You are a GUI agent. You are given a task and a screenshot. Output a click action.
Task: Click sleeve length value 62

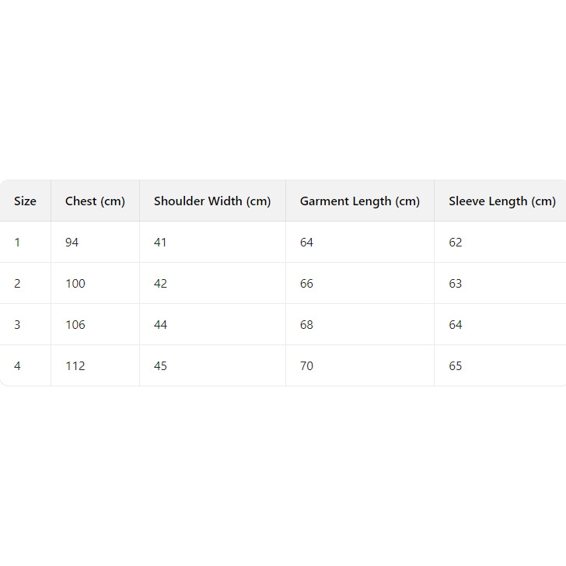click(x=456, y=243)
